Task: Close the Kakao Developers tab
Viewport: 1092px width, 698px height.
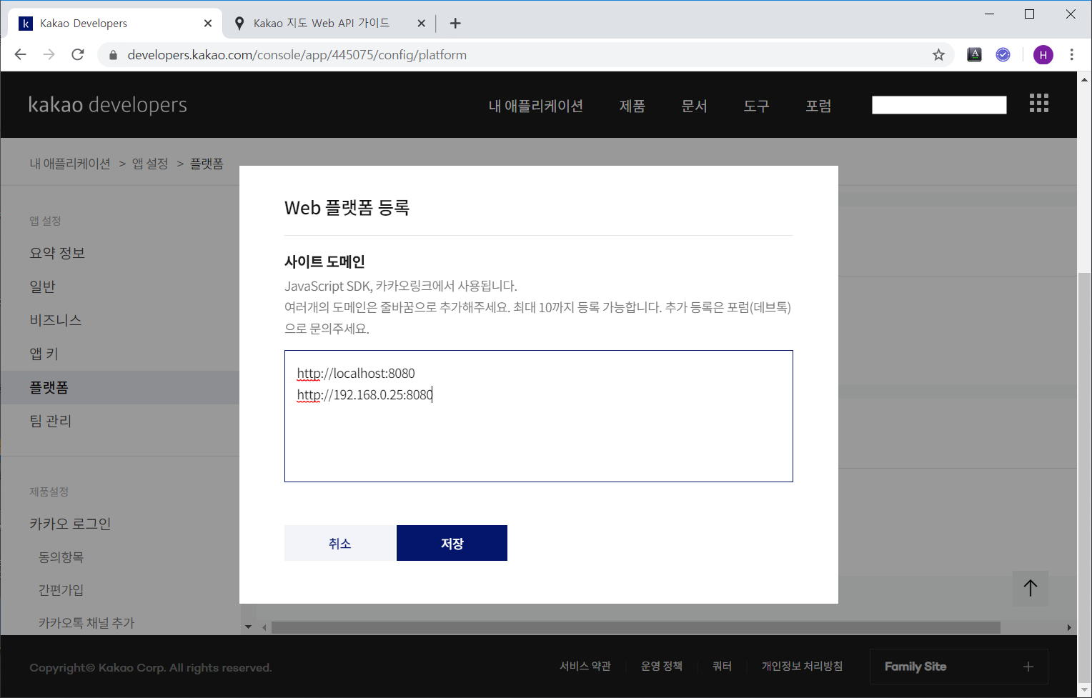Action: click(208, 24)
